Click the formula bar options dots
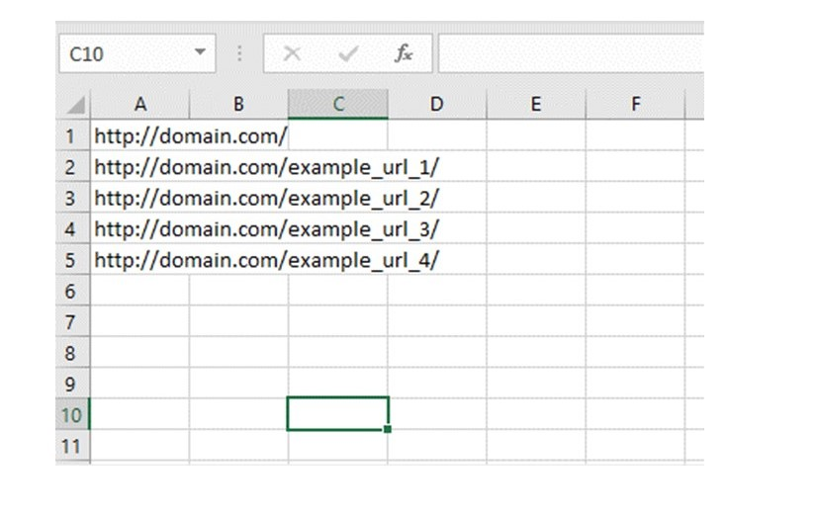817x520 pixels. click(x=239, y=53)
